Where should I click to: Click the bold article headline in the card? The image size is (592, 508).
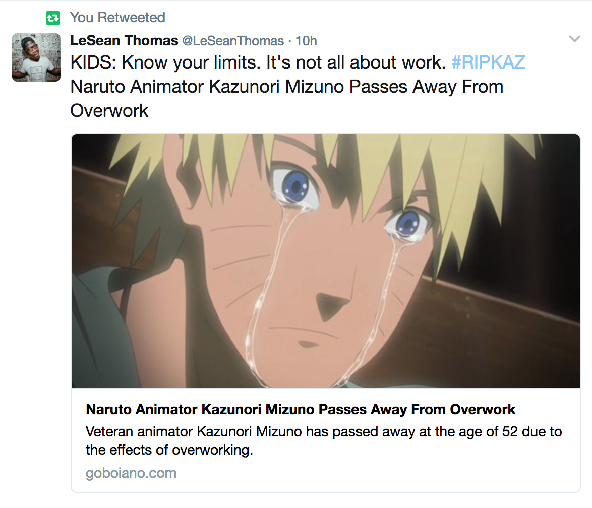tap(301, 409)
